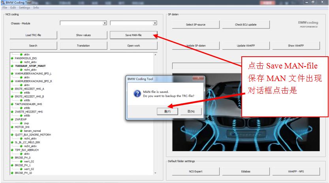Select TIPP_BLK_ABBRUCH tree item

26,150
